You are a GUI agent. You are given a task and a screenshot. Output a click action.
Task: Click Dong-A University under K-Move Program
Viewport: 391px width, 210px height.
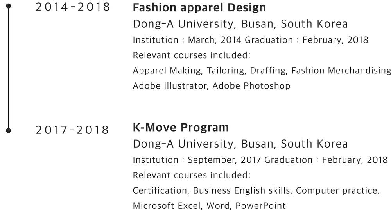pos(240,144)
